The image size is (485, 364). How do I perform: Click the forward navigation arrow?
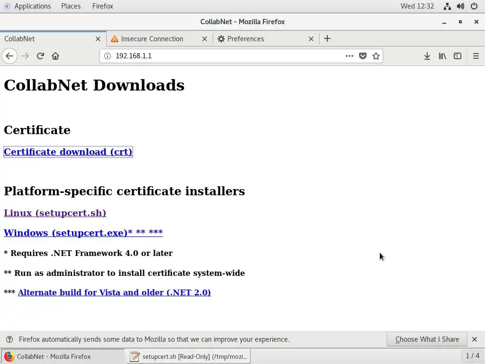[25, 56]
